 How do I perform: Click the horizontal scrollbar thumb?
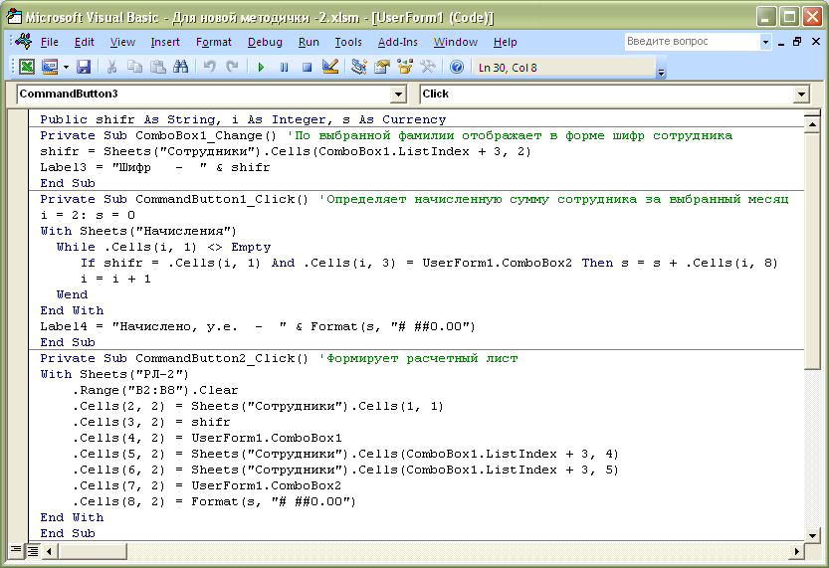pos(93,552)
